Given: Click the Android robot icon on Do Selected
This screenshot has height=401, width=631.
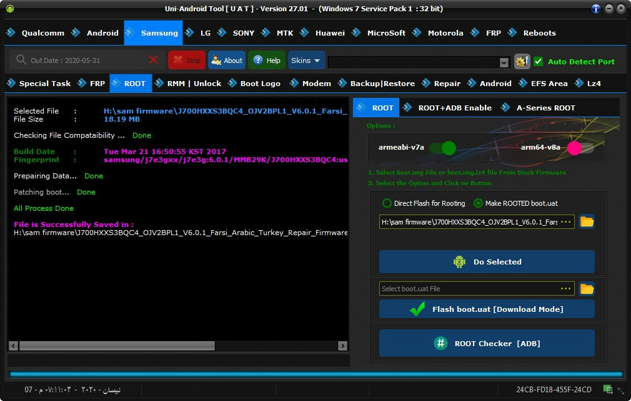Looking at the screenshot, I should tap(459, 262).
